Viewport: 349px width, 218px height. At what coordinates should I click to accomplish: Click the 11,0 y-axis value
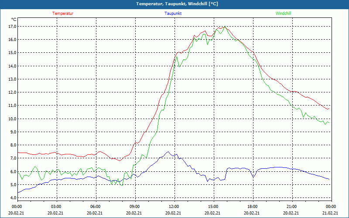[13, 106]
